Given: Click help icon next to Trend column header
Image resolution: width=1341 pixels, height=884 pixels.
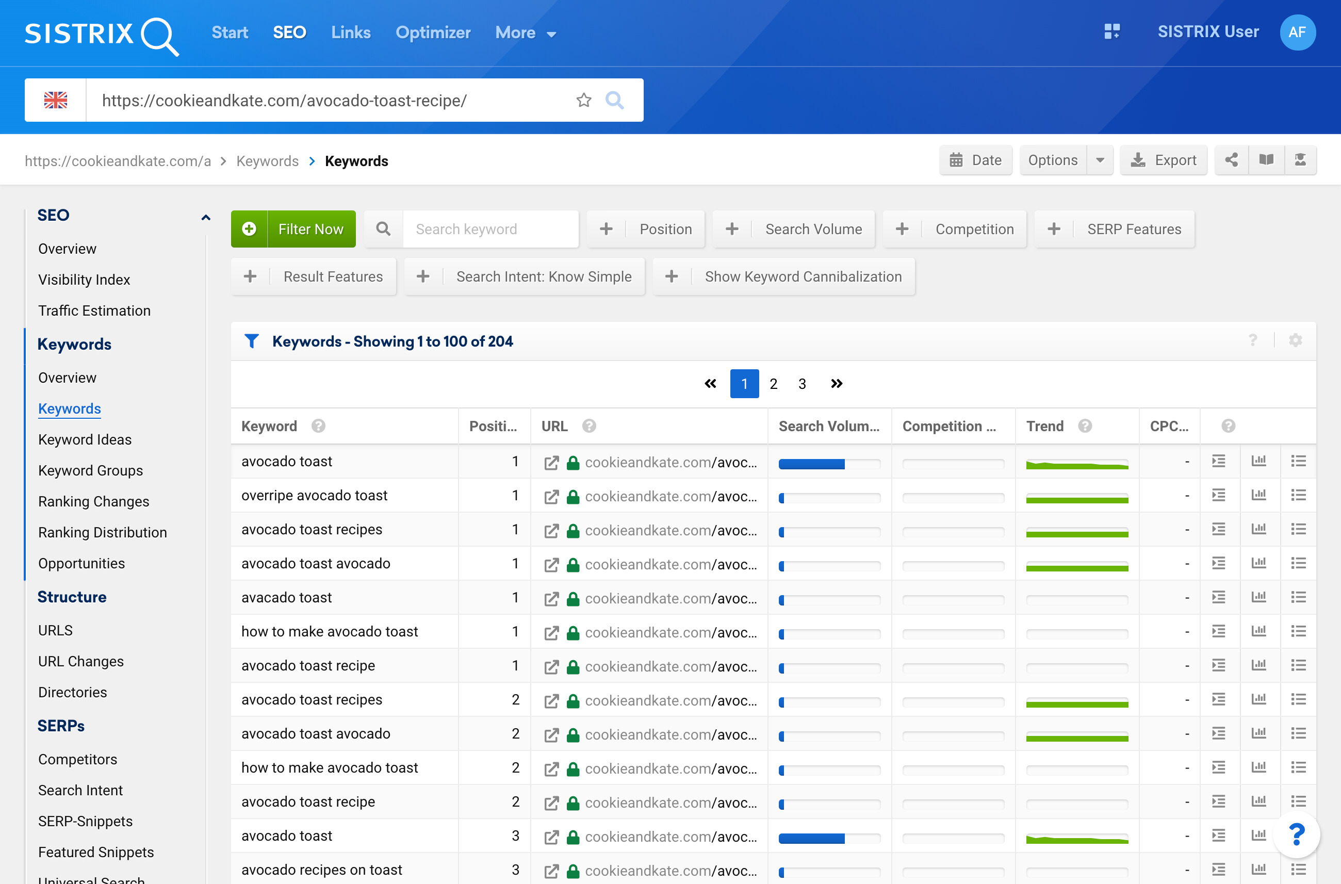Looking at the screenshot, I should click(x=1085, y=426).
